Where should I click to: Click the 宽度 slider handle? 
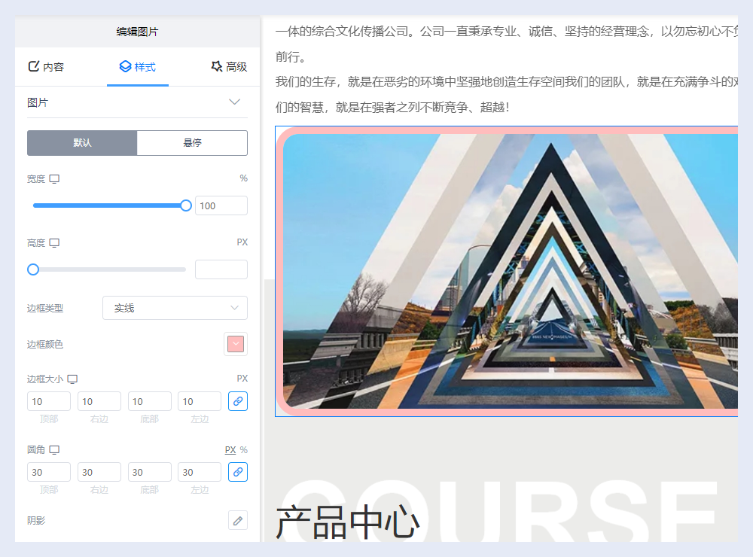click(186, 205)
